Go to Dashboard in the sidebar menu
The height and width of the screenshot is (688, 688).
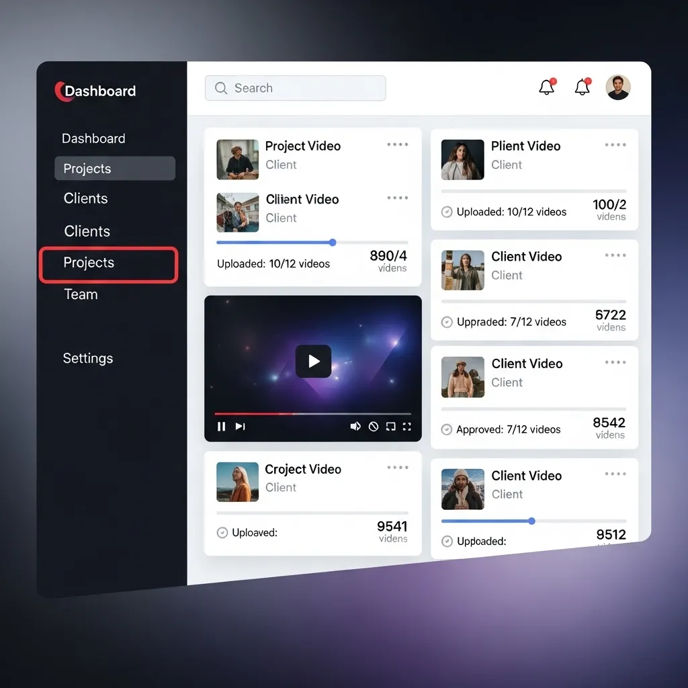(93, 138)
